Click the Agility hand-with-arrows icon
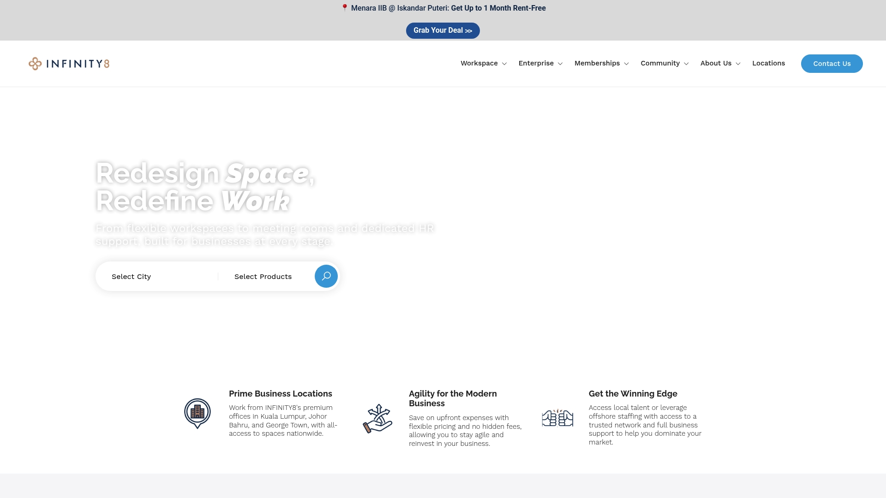The height and width of the screenshot is (498, 886). [377, 419]
